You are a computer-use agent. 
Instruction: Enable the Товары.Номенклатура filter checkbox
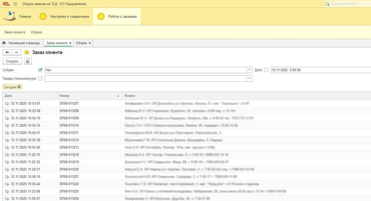(40, 78)
